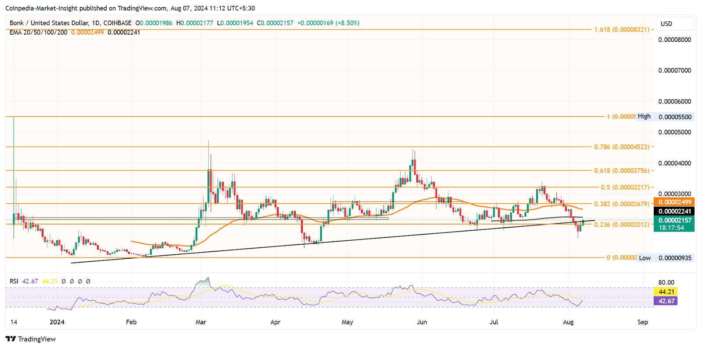Click the 0.00008000 price axis label
702x348 pixels.
[x=675, y=39]
